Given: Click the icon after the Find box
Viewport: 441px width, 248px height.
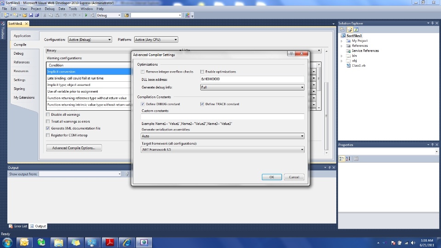Looking at the screenshot, I should coord(187,15).
